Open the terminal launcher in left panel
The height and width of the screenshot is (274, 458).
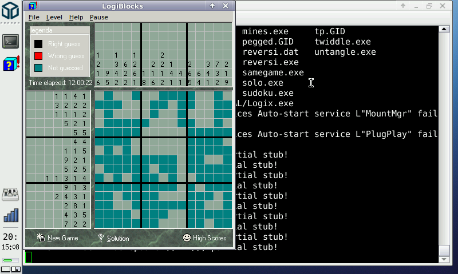[11, 41]
